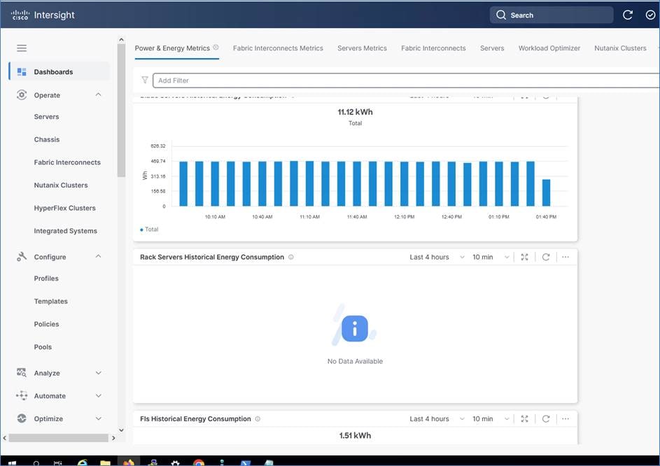Click the sidebar vertical scrollbar thumb

coord(121,111)
